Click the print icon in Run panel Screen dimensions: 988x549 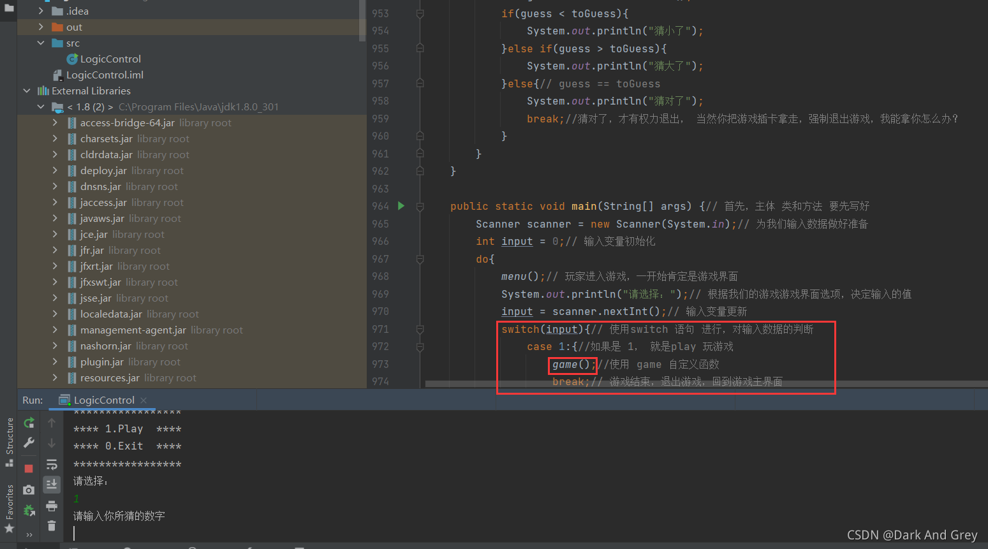pyautogui.click(x=52, y=506)
